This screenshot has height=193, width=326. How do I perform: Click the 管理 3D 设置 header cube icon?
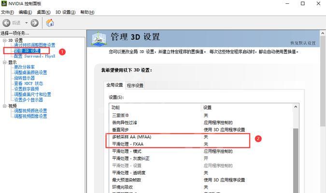(x=99, y=39)
